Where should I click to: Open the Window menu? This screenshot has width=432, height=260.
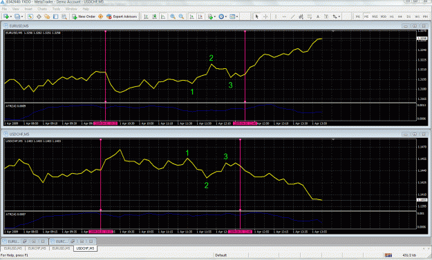[x=71, y=9]
